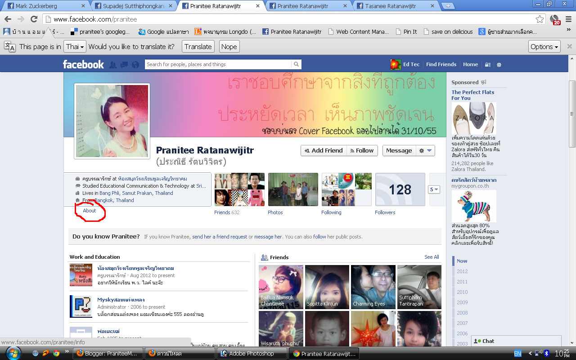Open the account settings gear in header

point(499,65)
